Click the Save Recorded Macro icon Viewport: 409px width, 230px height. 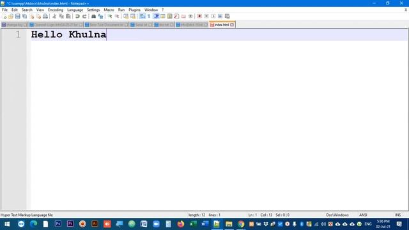228,17
